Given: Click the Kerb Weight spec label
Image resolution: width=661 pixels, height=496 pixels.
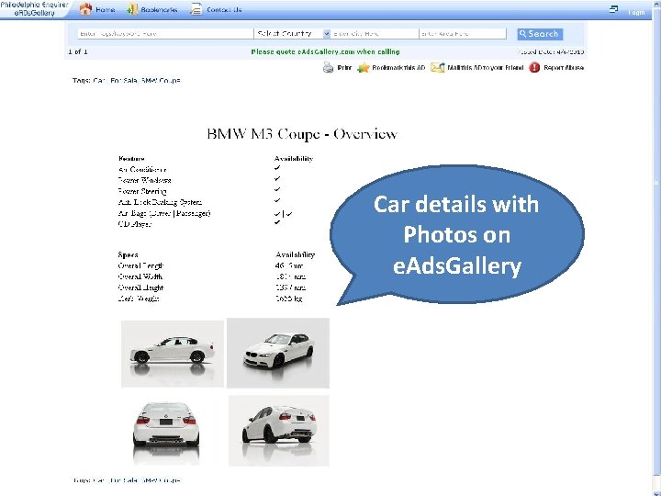Looking at the screenshot, I should pos(139,299).
